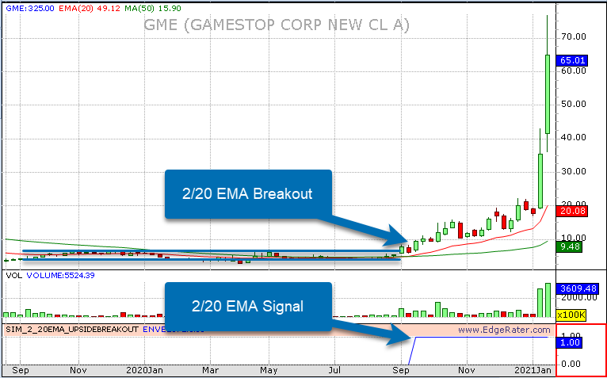Click the tallest green candlestick near 65.01
The width and height of the screenshot is (607, 378).
548,94
